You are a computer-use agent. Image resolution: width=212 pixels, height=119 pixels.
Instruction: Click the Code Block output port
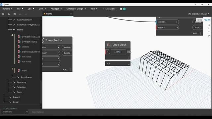pos(129,52)
